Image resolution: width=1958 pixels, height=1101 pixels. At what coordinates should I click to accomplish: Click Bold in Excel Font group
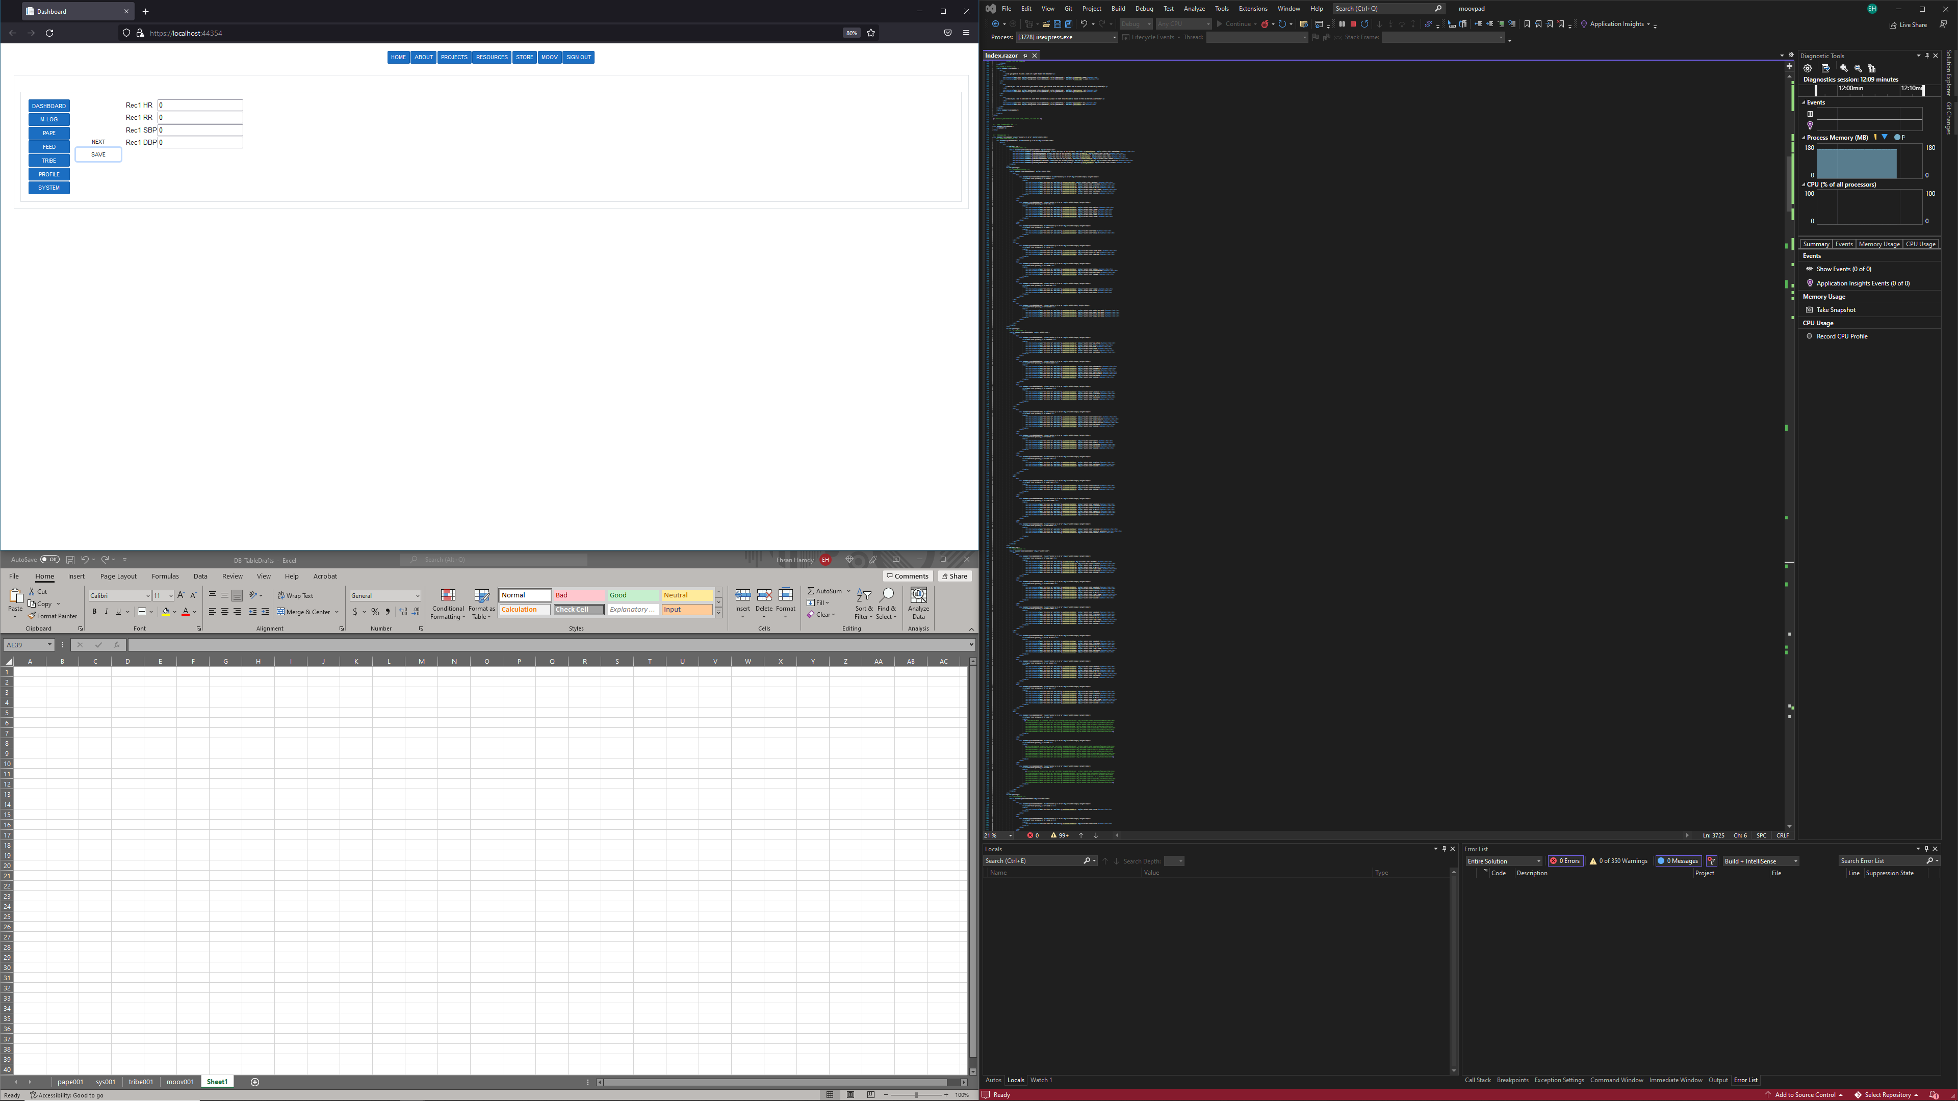[x=94, y=612]
